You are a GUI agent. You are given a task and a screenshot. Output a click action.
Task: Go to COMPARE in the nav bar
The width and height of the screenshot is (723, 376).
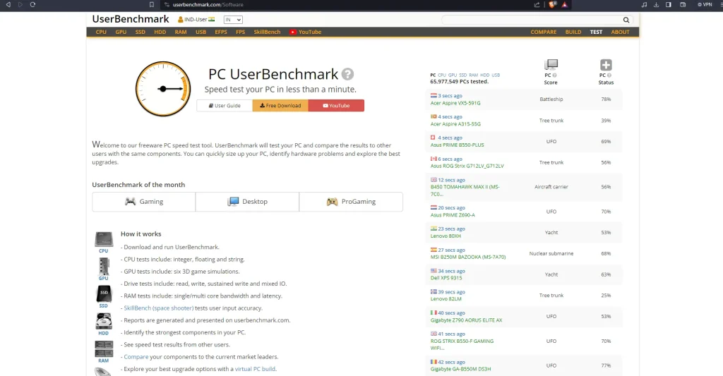point(544,32)
